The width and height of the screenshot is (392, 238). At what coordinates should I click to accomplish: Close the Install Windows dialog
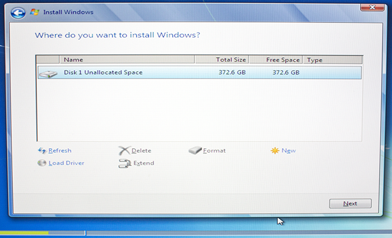[x=372, y=7]
